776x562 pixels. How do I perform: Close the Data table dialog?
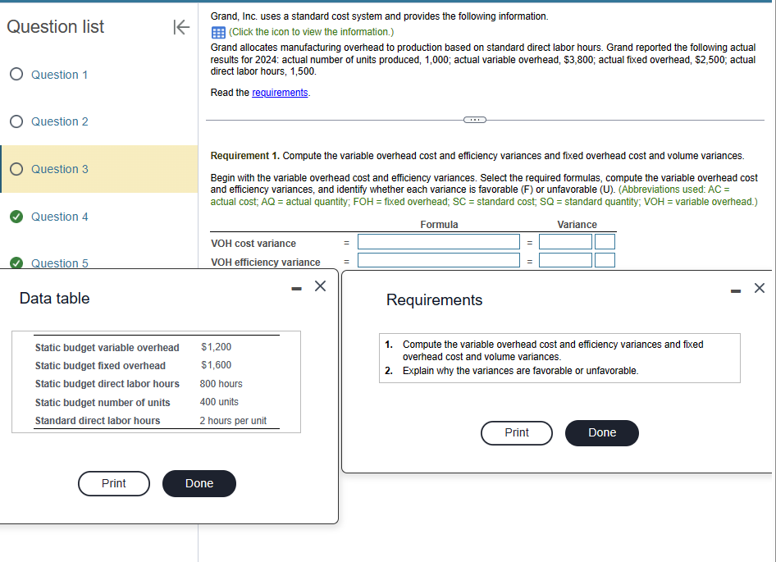(320, 285)
